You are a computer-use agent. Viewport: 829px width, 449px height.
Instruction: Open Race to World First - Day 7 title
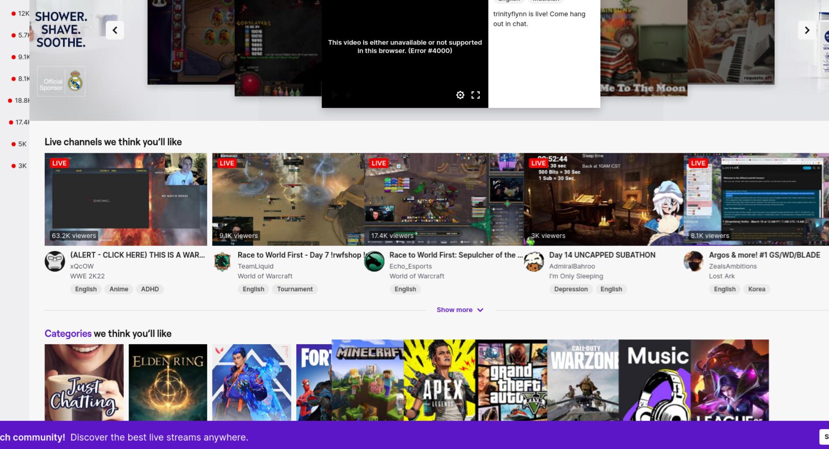point(301,255)
